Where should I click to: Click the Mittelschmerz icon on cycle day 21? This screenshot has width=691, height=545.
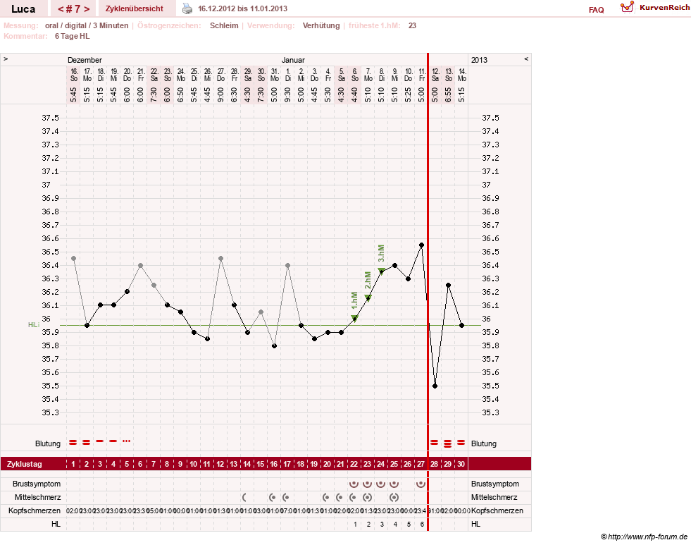click(x=339, y=497)
